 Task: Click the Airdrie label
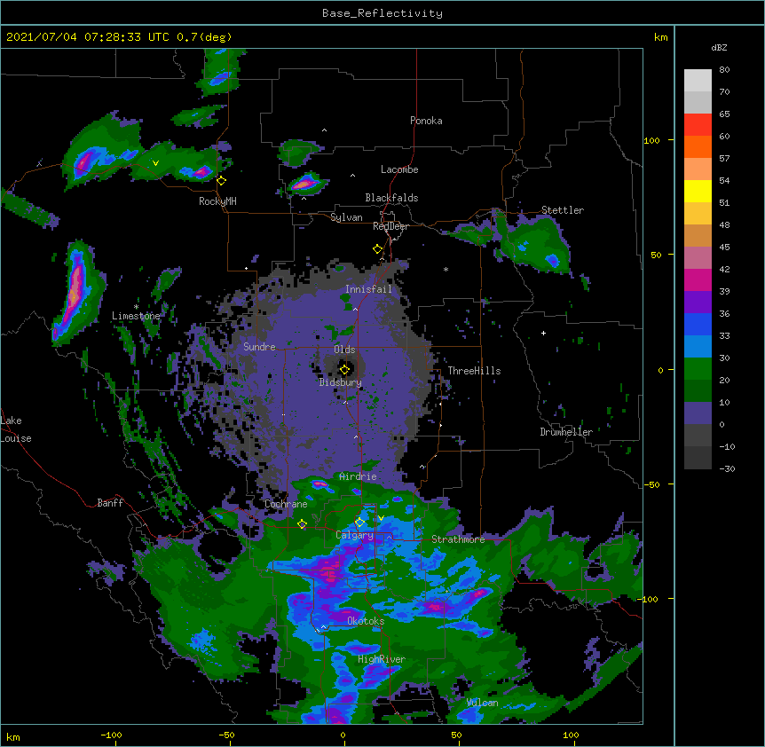point(358,476)
